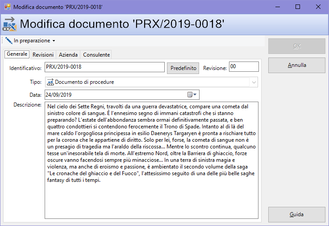
Task: Click the 'Revisione:' label
Action: tap(215, 68)
